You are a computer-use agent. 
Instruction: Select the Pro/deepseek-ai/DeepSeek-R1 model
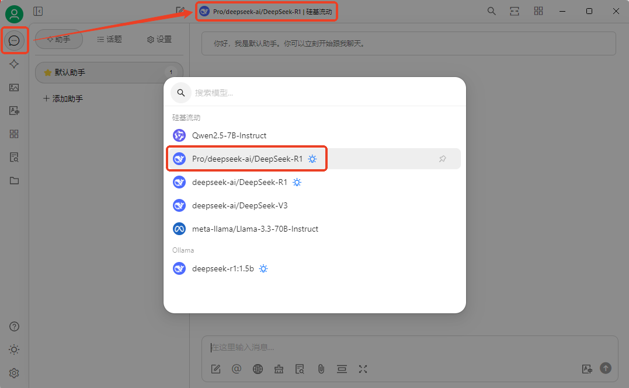(x=313, y=159)
